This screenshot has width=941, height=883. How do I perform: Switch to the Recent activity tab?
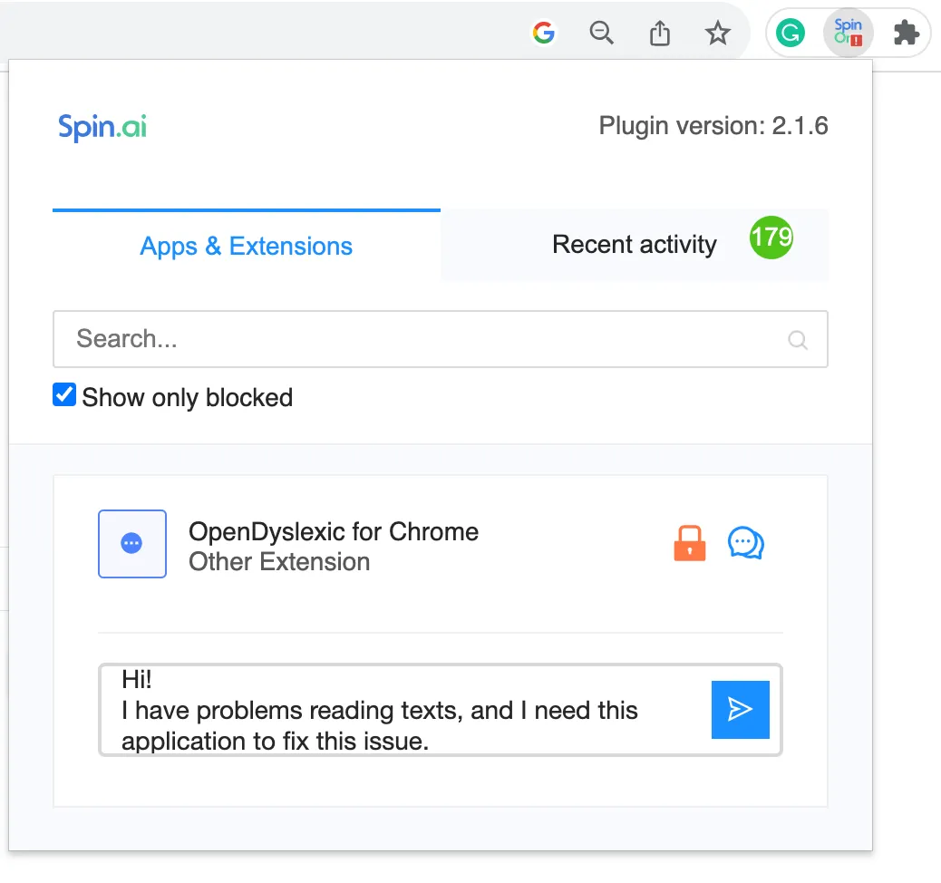pyautogui.click(x=634, y=245)
